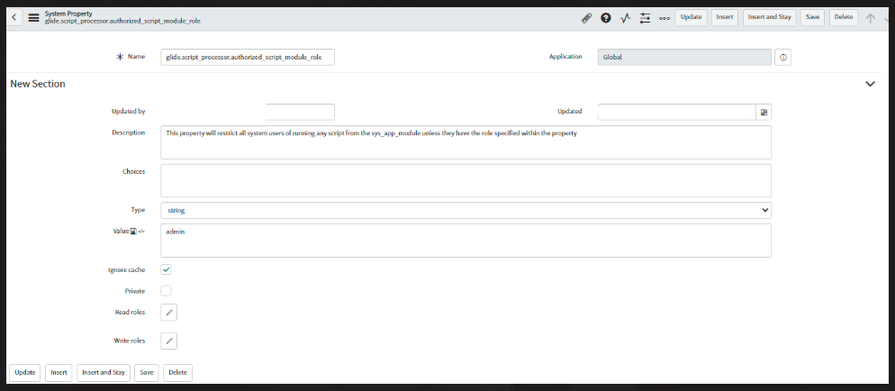
Task: Click the bottom Save button
Action: click(147, 373)
